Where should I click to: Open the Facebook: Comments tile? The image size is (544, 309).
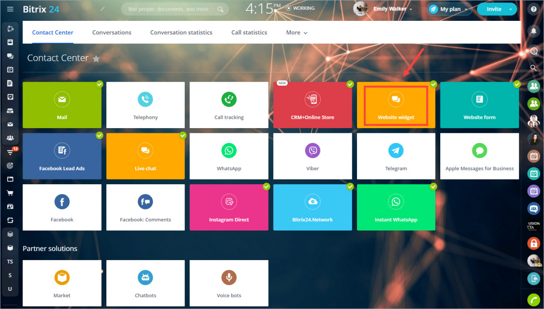[145, 207]
